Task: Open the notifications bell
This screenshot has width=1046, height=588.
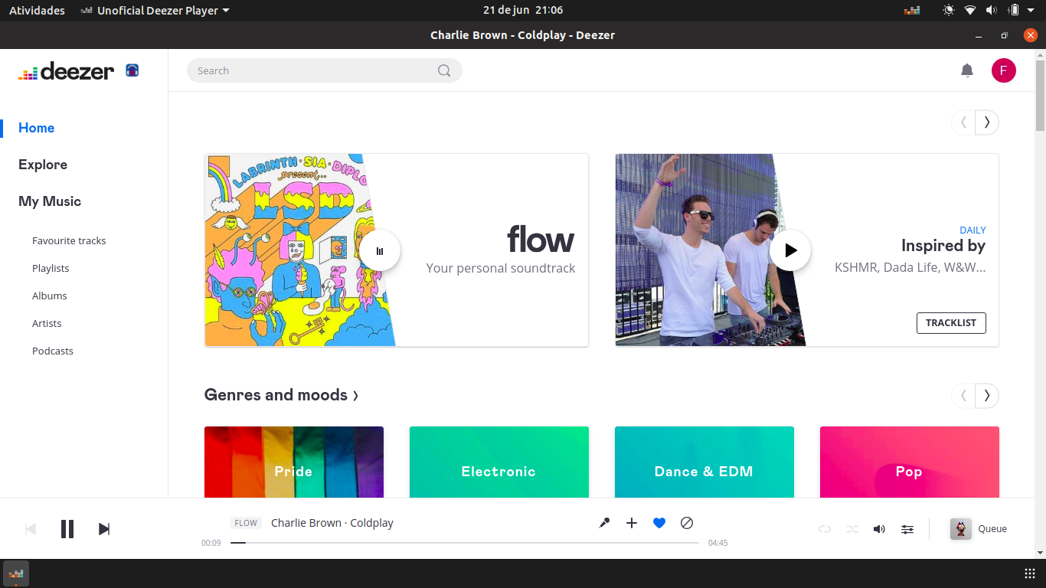Action: click(x=967, y=70)
